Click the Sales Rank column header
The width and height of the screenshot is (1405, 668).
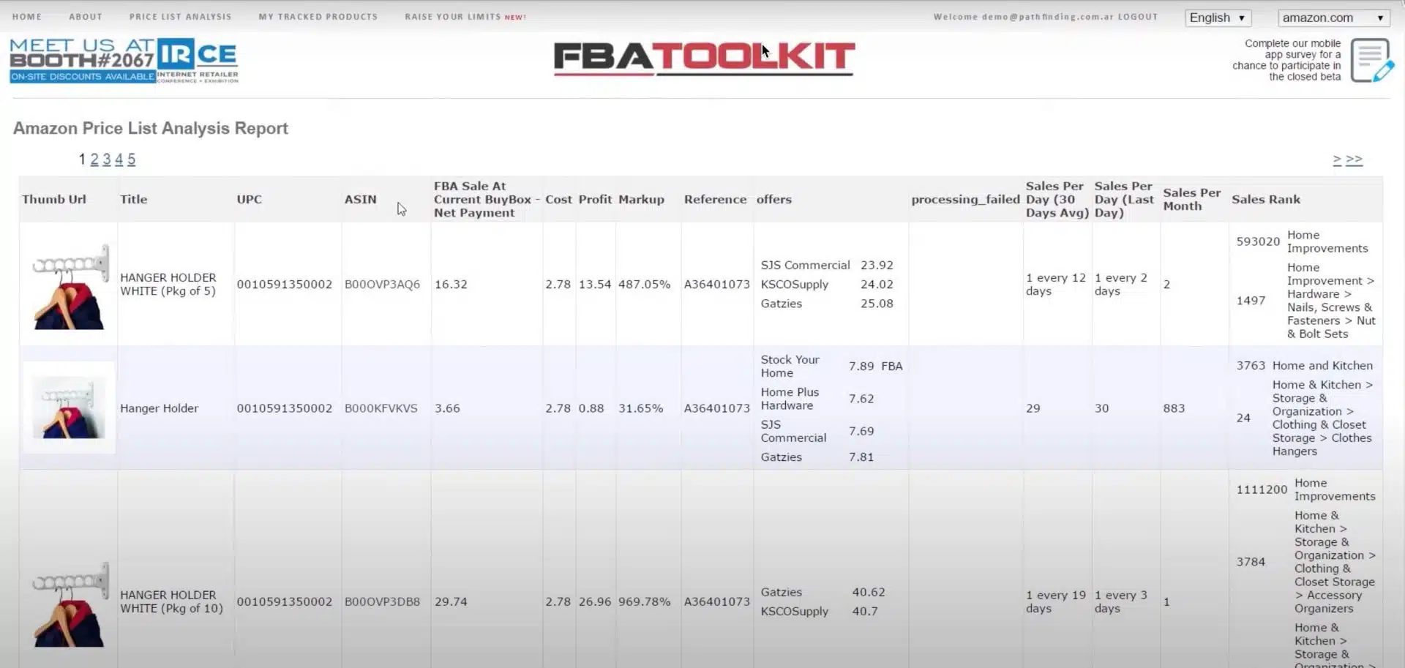pos(1266,199)
